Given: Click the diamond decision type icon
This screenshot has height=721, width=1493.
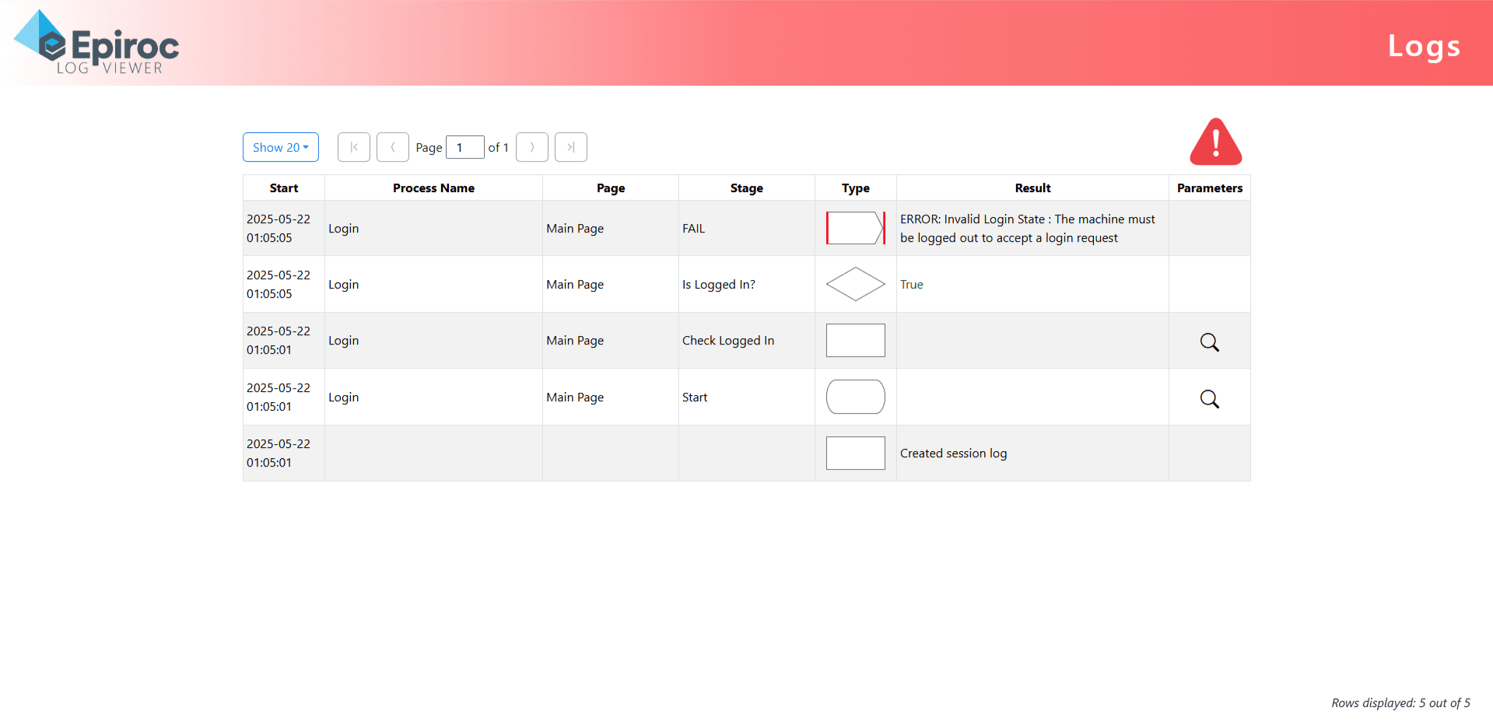Looking at the screenshot, I should [855, 285].
